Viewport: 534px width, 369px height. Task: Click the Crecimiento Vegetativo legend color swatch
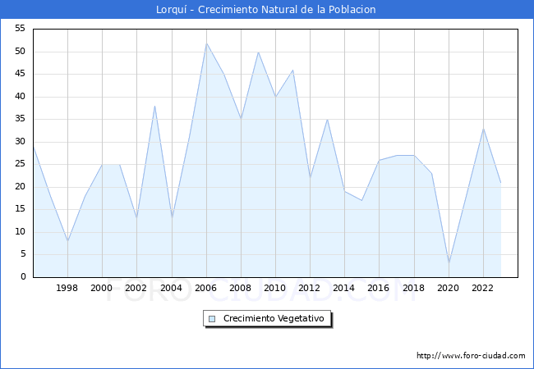pyautogui.click(x=212, y=319)
